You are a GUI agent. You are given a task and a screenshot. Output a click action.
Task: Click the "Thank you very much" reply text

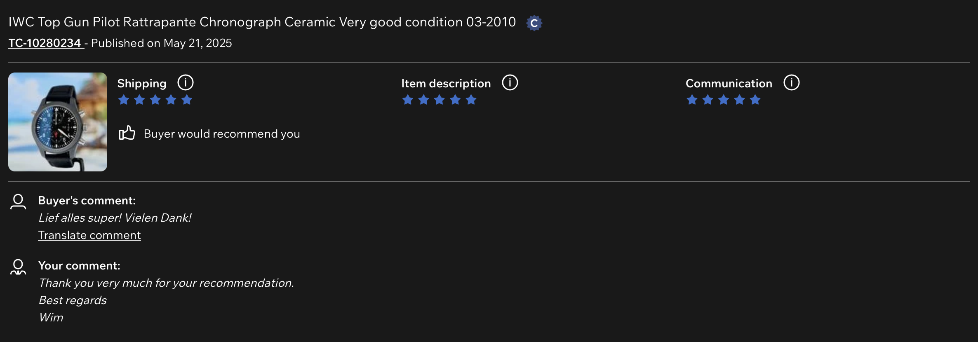point(166,283)
